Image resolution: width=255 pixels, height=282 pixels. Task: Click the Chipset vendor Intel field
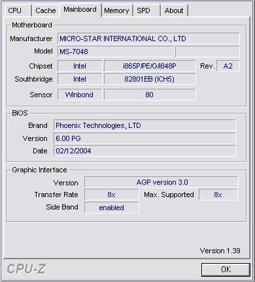pyautogui.click(x=80, y=66)
